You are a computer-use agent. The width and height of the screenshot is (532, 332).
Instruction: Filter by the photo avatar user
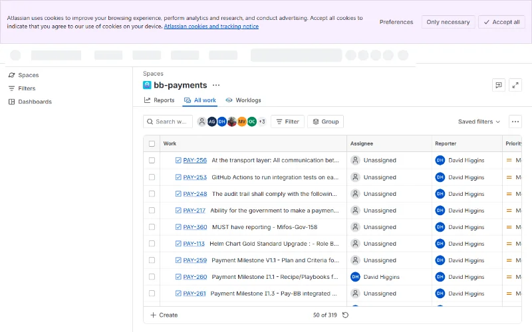(232, 122)
